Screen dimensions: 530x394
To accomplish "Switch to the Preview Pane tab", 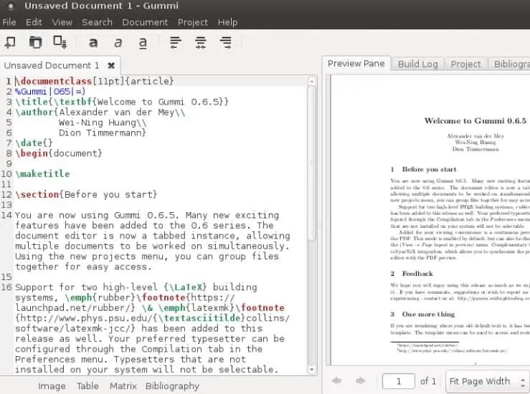I will (356, 64).
